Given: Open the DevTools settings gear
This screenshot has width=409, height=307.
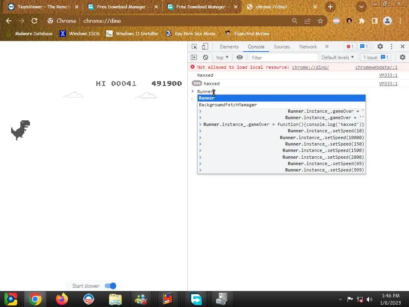Looking at the screenshot, I should click(380, 46).
